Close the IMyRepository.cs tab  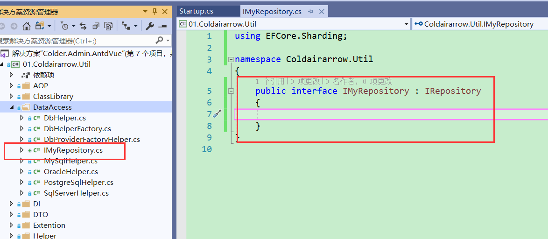(321, 12)
